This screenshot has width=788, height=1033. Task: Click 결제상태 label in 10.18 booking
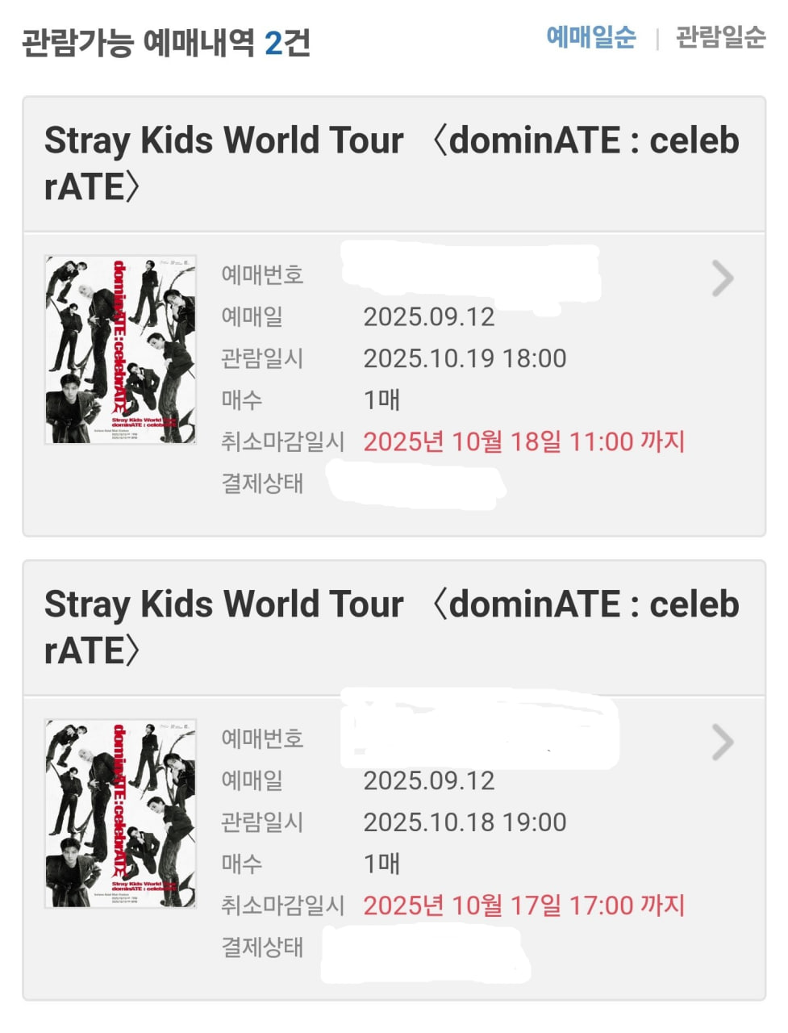(x=262, y=947)
